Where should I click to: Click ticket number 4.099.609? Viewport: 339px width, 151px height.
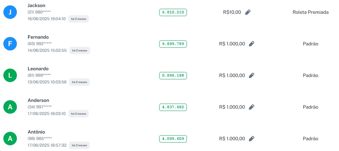click(x=173, y=139)
